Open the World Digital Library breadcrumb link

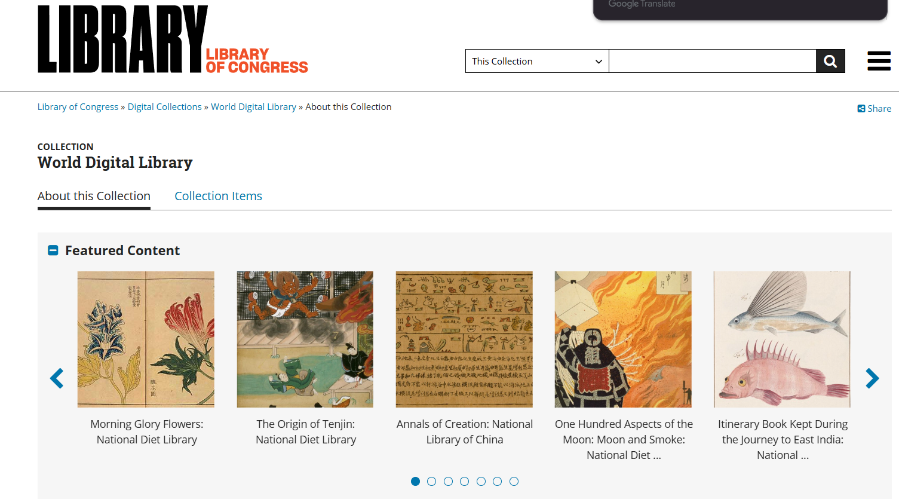(253, 106)
